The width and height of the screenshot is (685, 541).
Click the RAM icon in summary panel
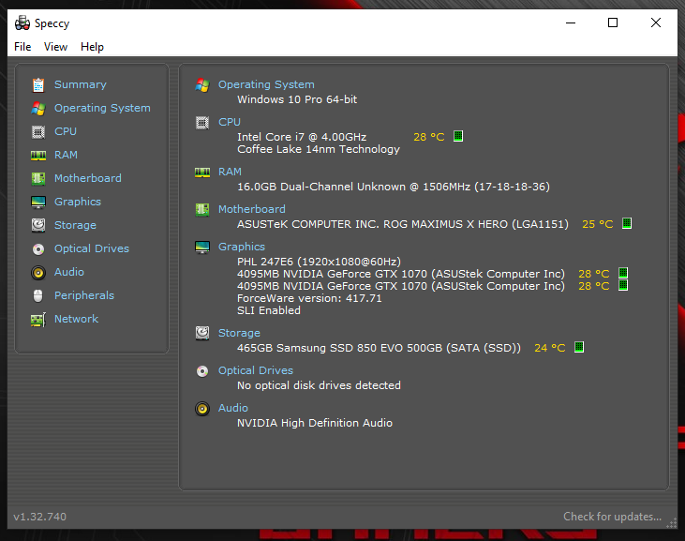coord(202,173)
